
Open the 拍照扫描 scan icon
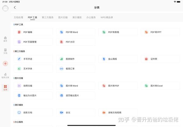coord(19,86)
